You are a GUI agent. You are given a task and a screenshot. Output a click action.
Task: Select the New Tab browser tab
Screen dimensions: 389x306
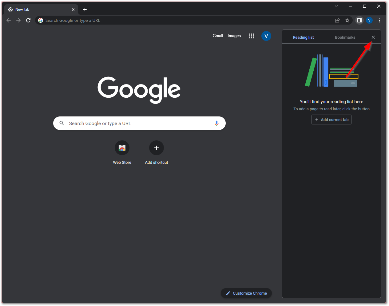coord(41,10)
